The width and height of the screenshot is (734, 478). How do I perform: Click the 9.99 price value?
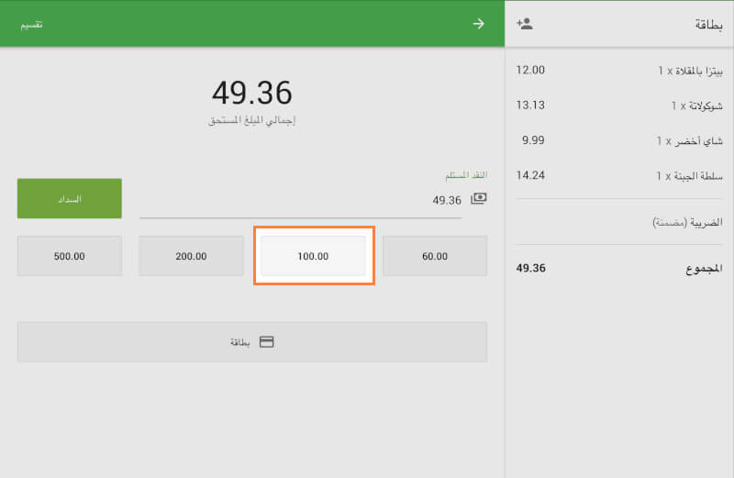533,140
